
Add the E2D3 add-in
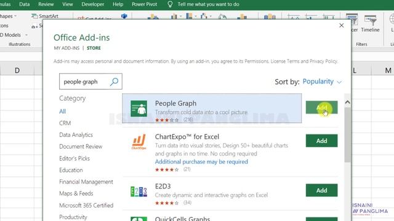pyautogui.click(x=321, y=190)
